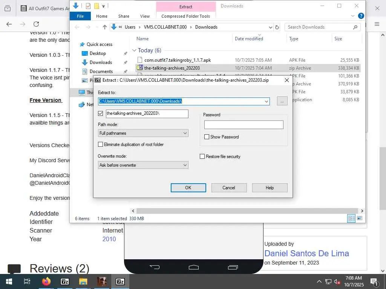Image resolution: width=386 pixels, height=289 pixels.
Task: Sort by the Name column header
Action: pos(142,39)
